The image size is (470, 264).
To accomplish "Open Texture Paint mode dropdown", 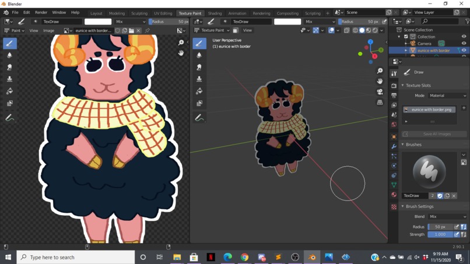I will pos(212,30).
